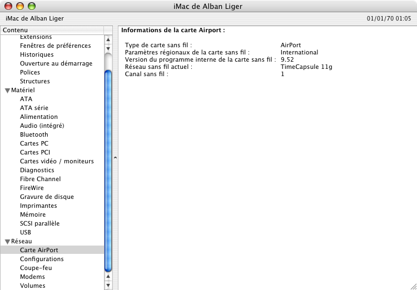
Task: Select Coupe-feu in the sidebar
Action: (36, 268)
